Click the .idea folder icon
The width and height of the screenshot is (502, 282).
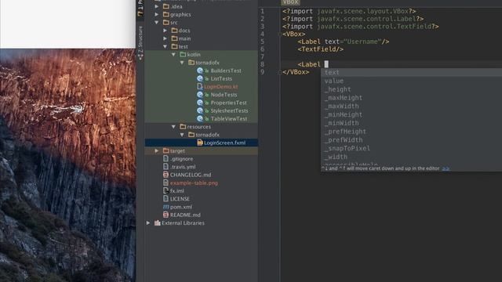[x=166, y=6]
